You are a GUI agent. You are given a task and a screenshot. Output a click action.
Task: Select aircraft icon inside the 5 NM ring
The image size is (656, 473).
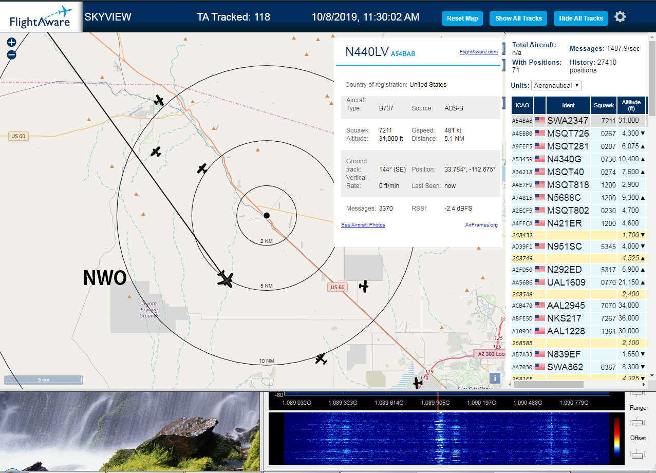click(x=202, y=168)
